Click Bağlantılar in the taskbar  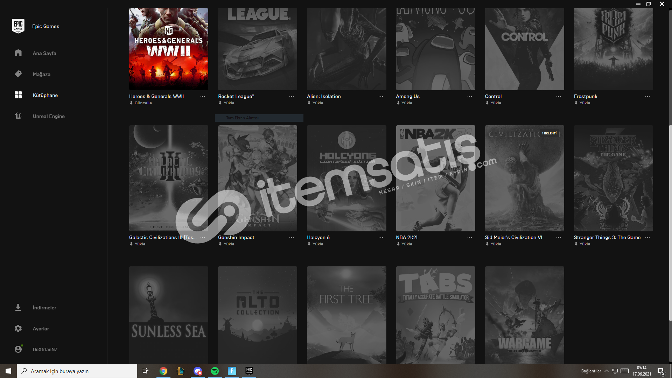click(x=591, y=371)
